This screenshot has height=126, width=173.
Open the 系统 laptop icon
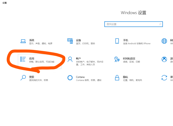(23, 41)
